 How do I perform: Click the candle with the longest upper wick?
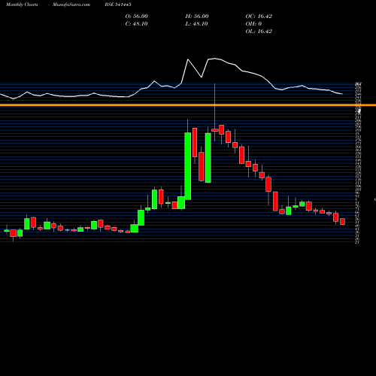point(215,130)
